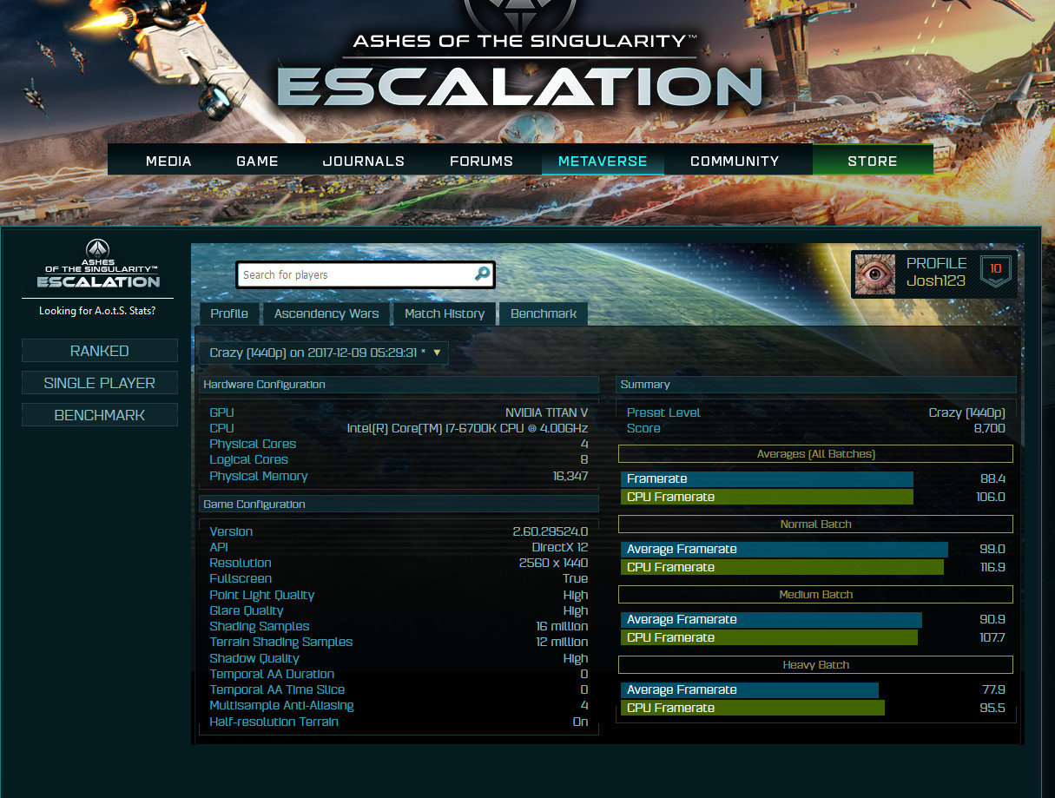Click the Averages CPU Framerate bar (106.0)
Viewport: 1055px width, 798px height.
767,497
